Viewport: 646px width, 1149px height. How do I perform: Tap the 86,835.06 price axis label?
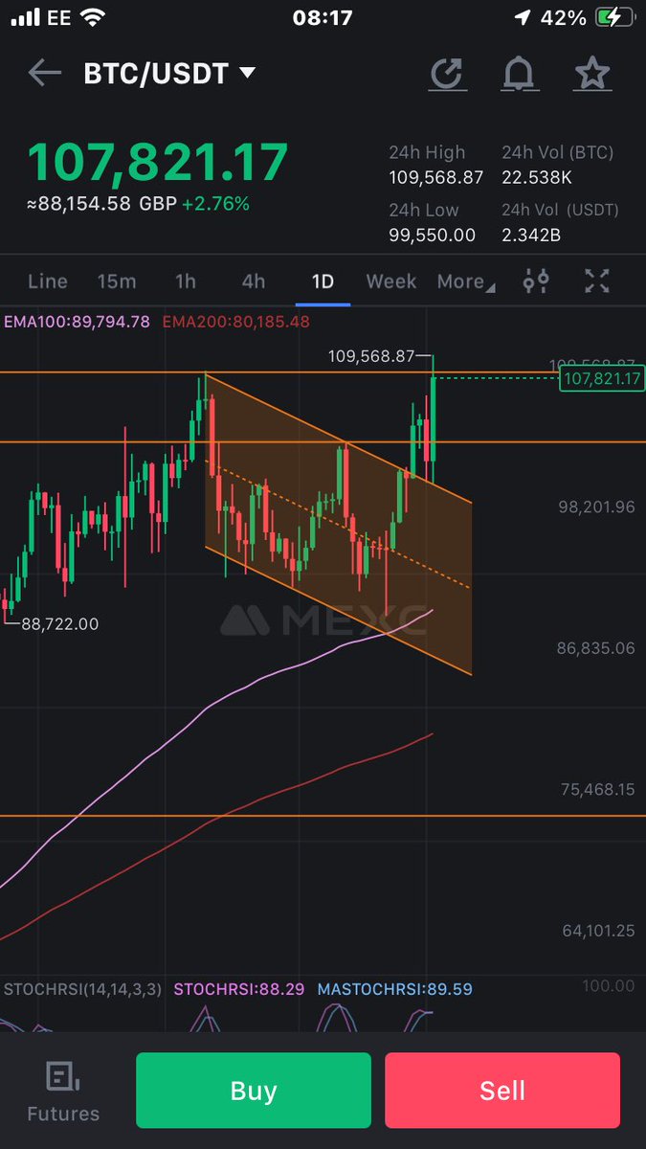596,648
